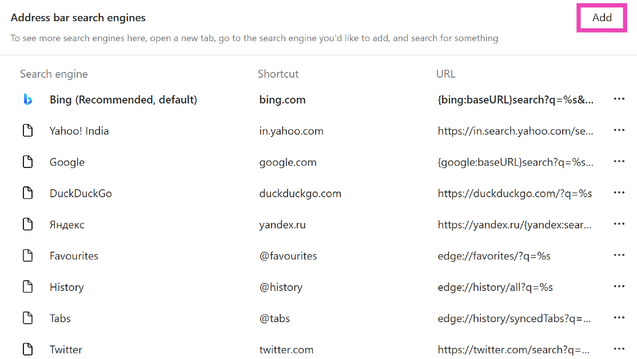Open more actions for Favourites row
The width and height of the screenshot is (637, 359).
click(x=619, y=256)
